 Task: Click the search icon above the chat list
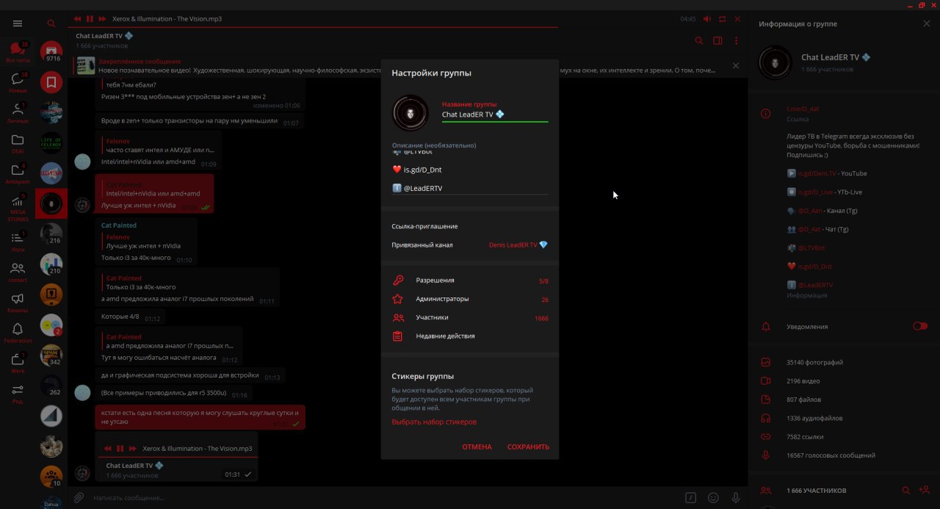tap(51, 24)
